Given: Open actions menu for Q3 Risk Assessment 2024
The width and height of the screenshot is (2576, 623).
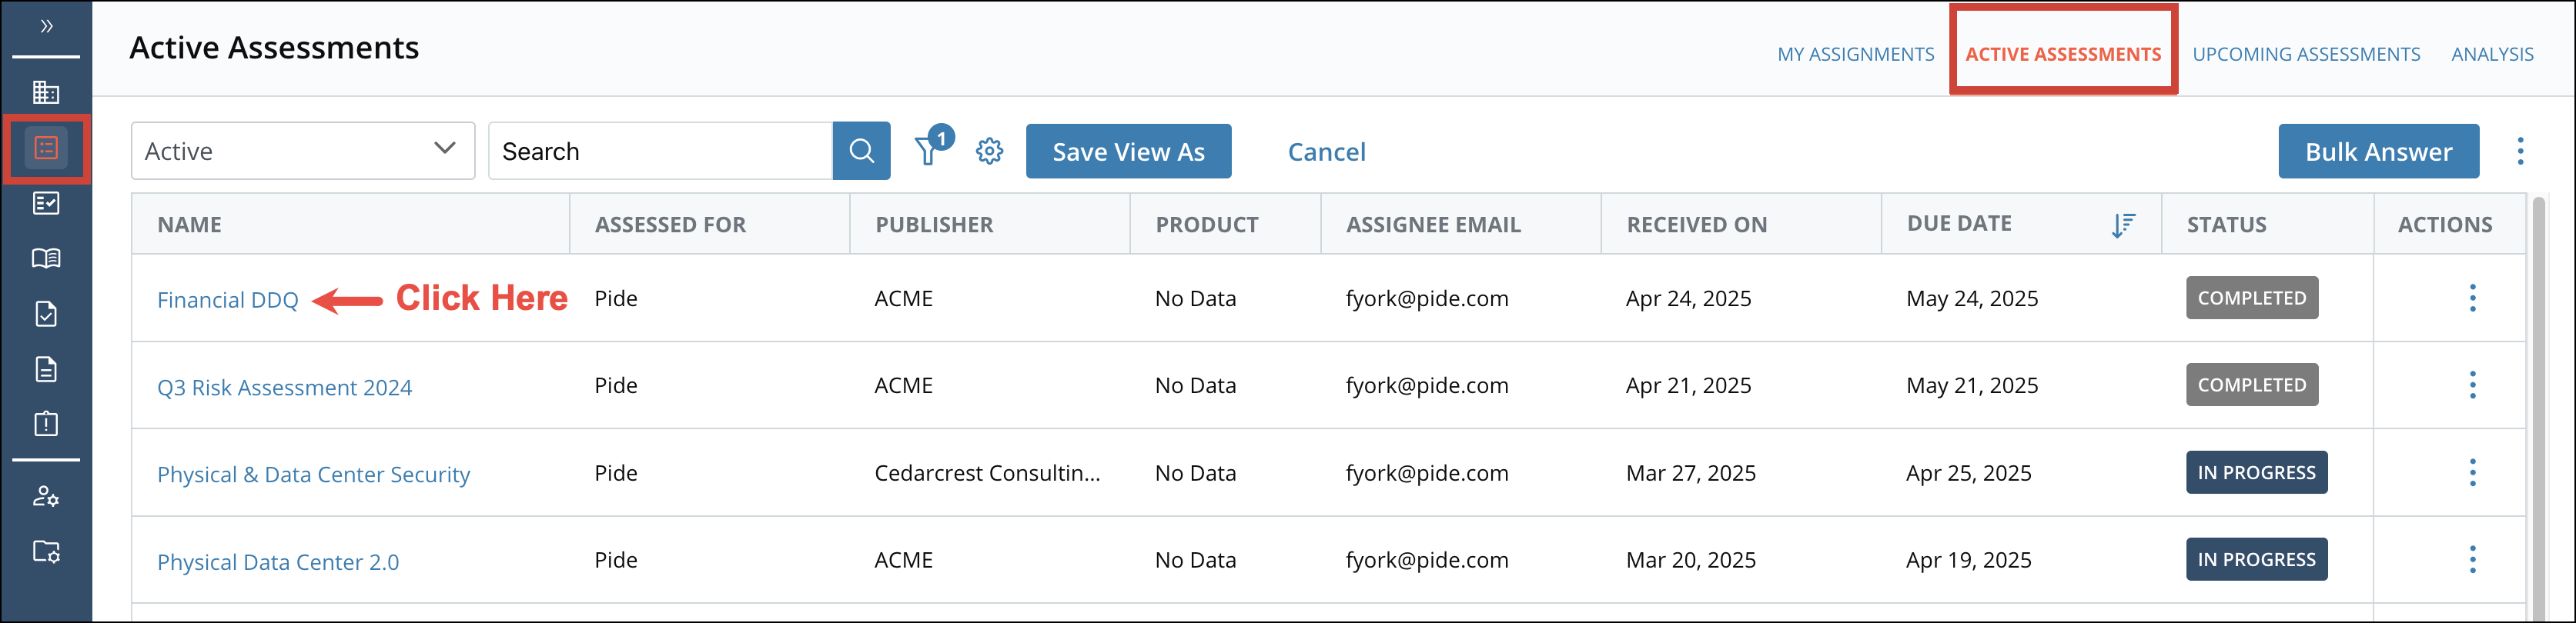Looking at the screenshot, I should tap(2472, 385).
